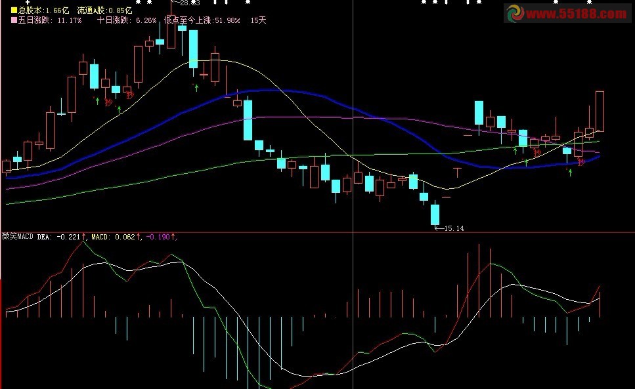Select the 流通A股:0.85亿 text
Image resolution: width=635 pixels, height=389 pixels.
pos(105,10)
